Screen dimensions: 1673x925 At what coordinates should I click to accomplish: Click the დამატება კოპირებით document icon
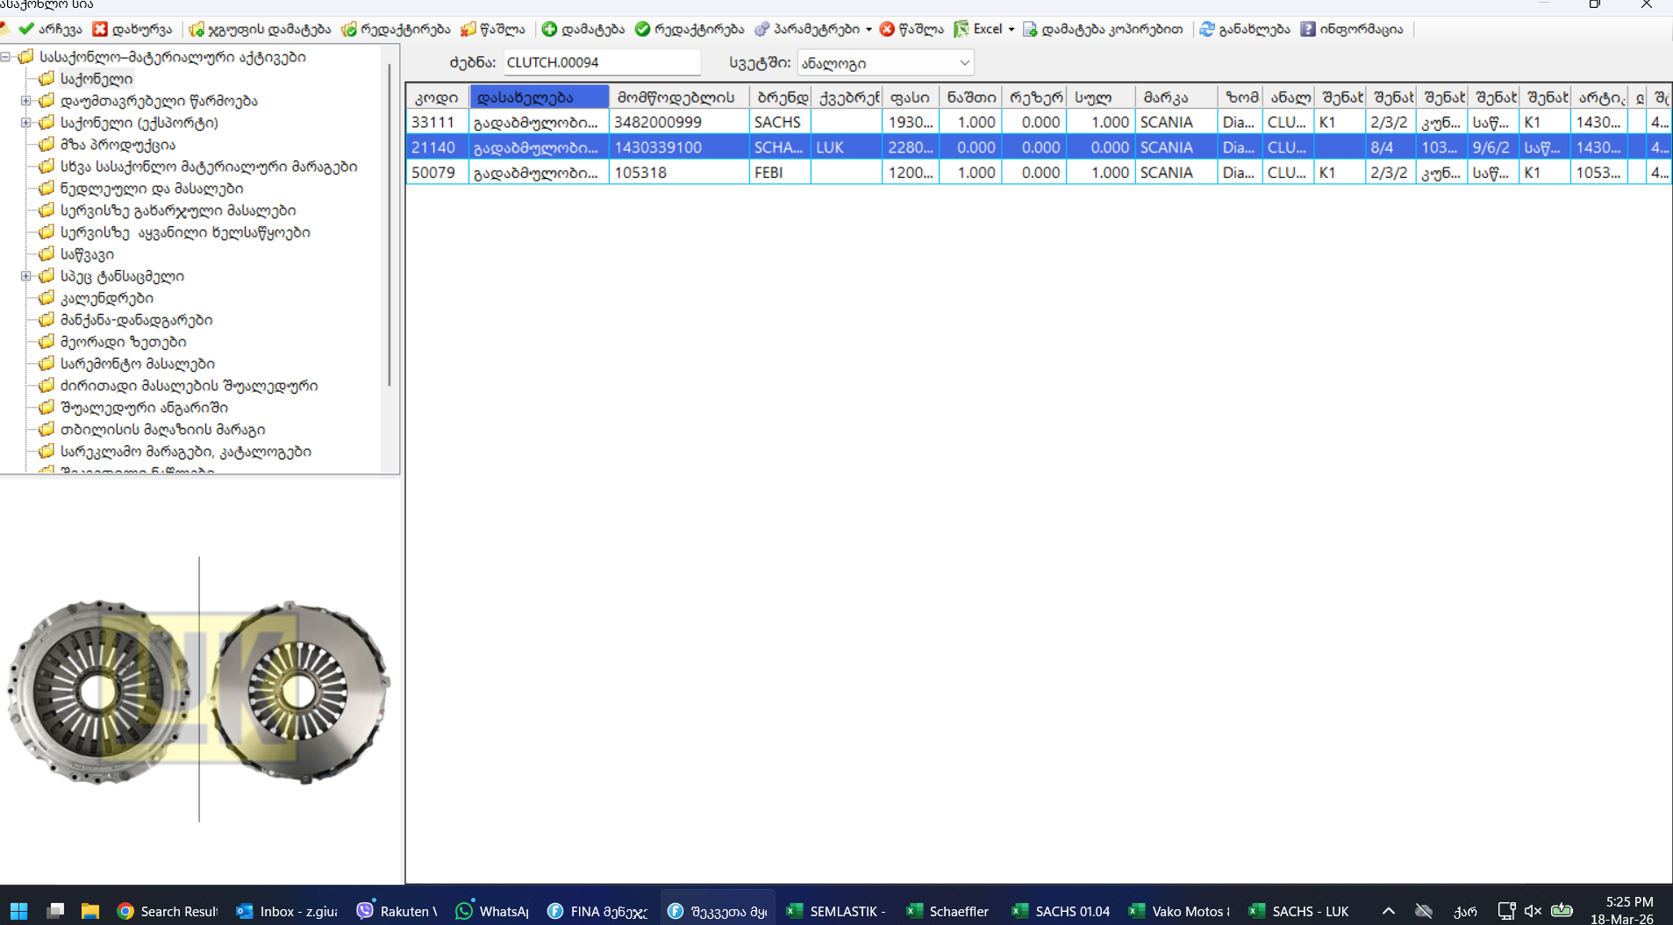pyautogui.click(x=1030, y=29)
